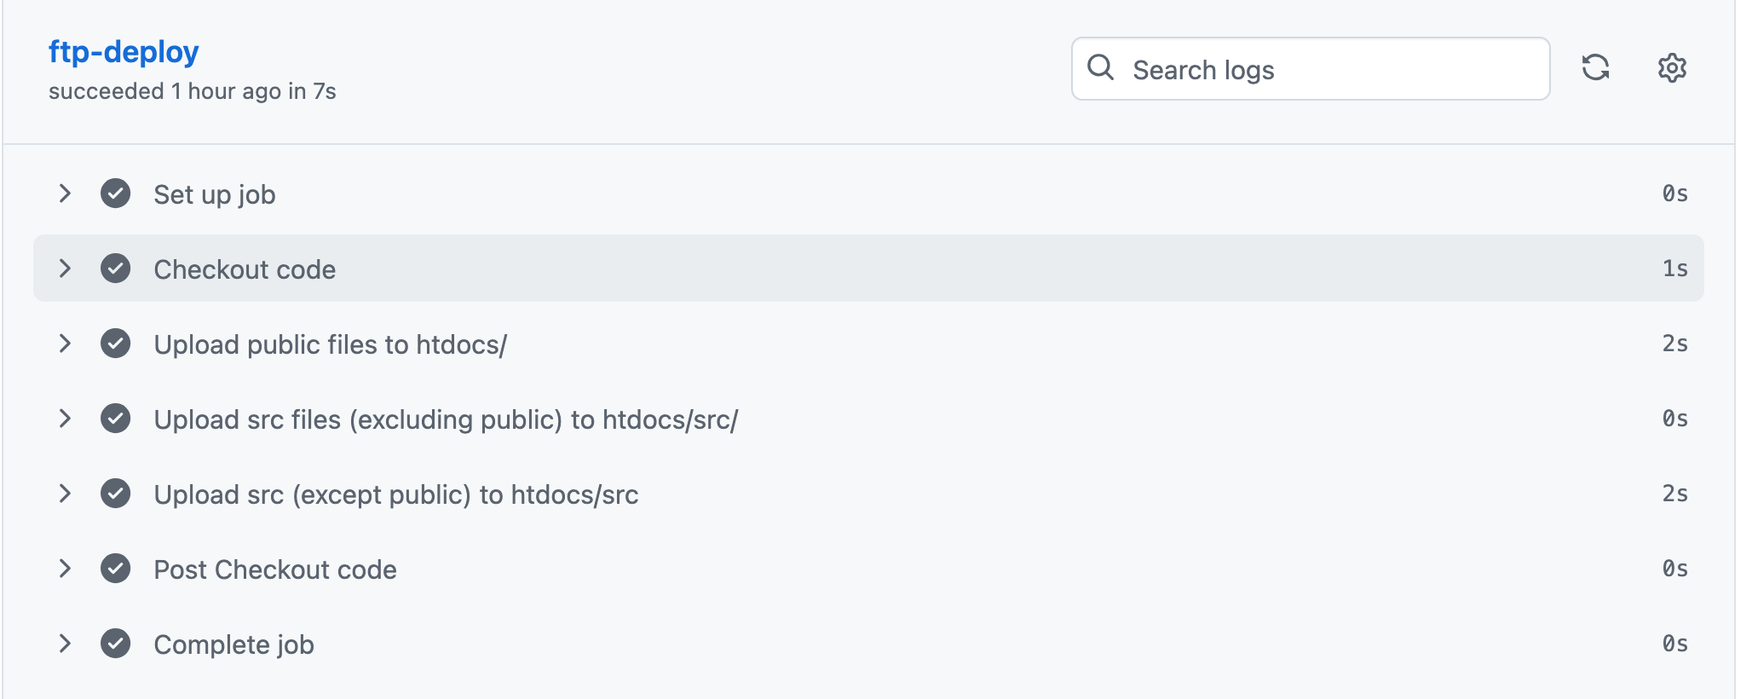The height and width of the screenshot is (699, 1752).
Task: Click the success icon next to Complete job
Action: [x=115, y=644]
